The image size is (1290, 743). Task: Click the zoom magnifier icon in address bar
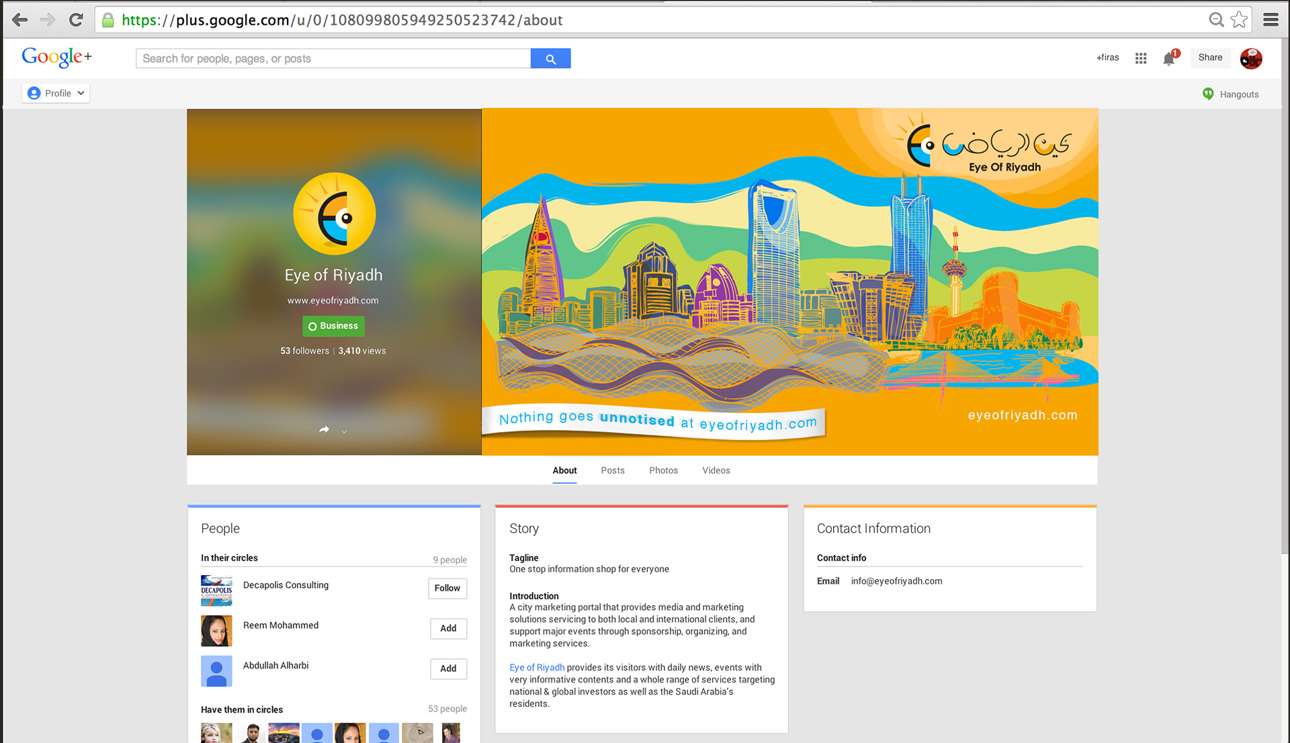1216,20
